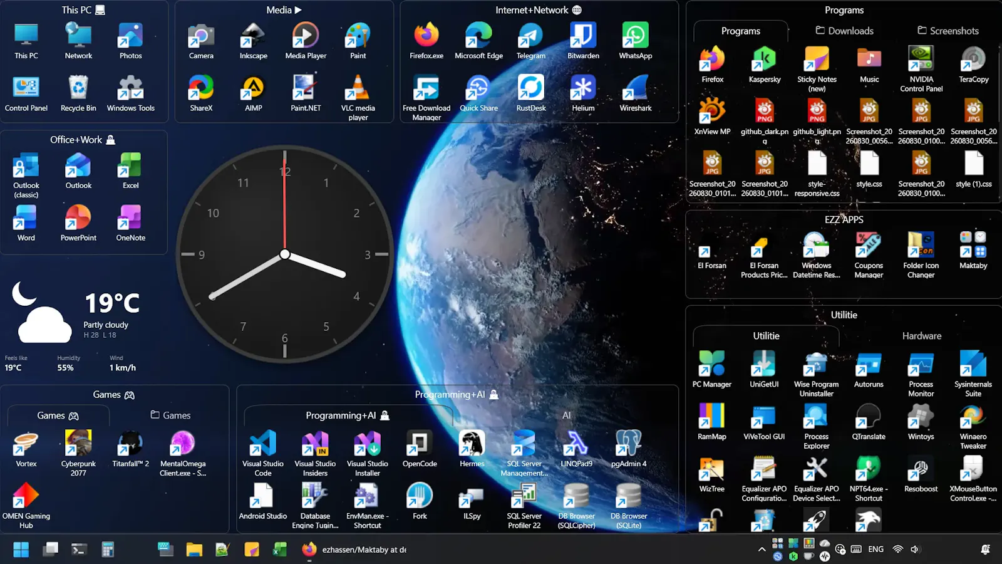Expand the system tray hidden icons chevron
This screenshot has width=1002, height=564.
pyautogui.click(x=762, y=550)
